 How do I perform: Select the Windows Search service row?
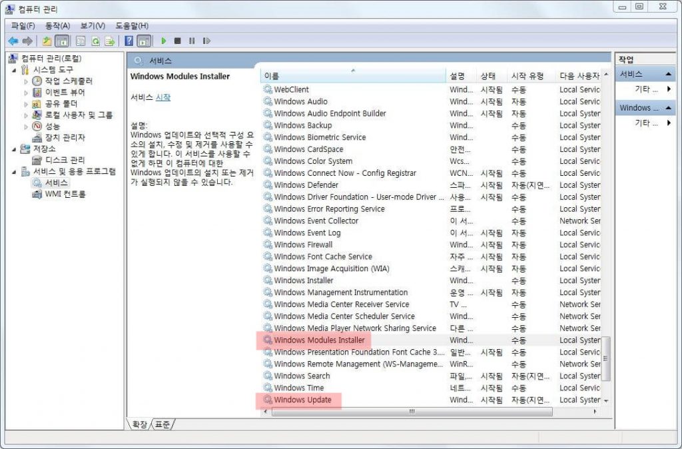point(432,376)
